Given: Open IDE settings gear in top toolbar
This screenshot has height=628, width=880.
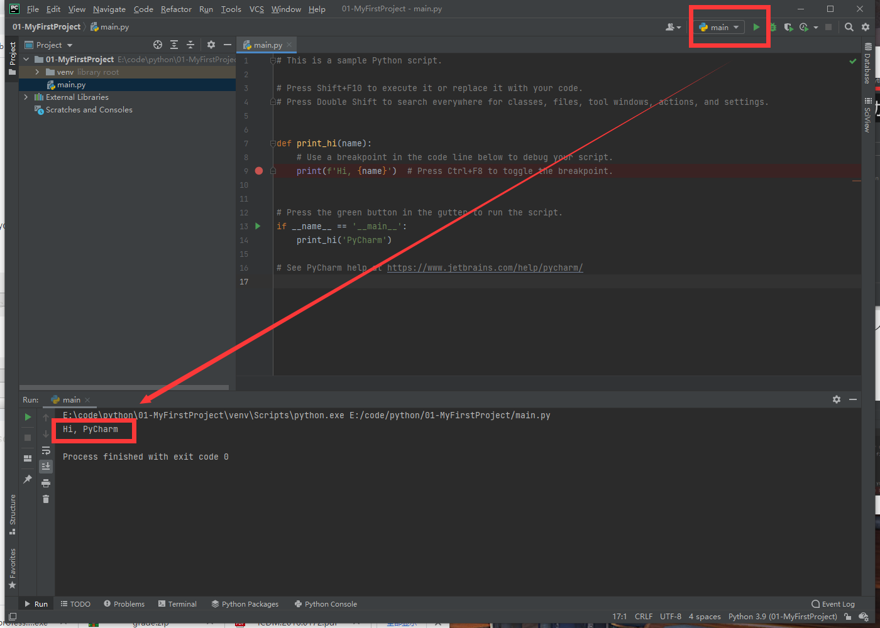Looking at the screenshot, I should pyautogui.click(x=866, y=27).
